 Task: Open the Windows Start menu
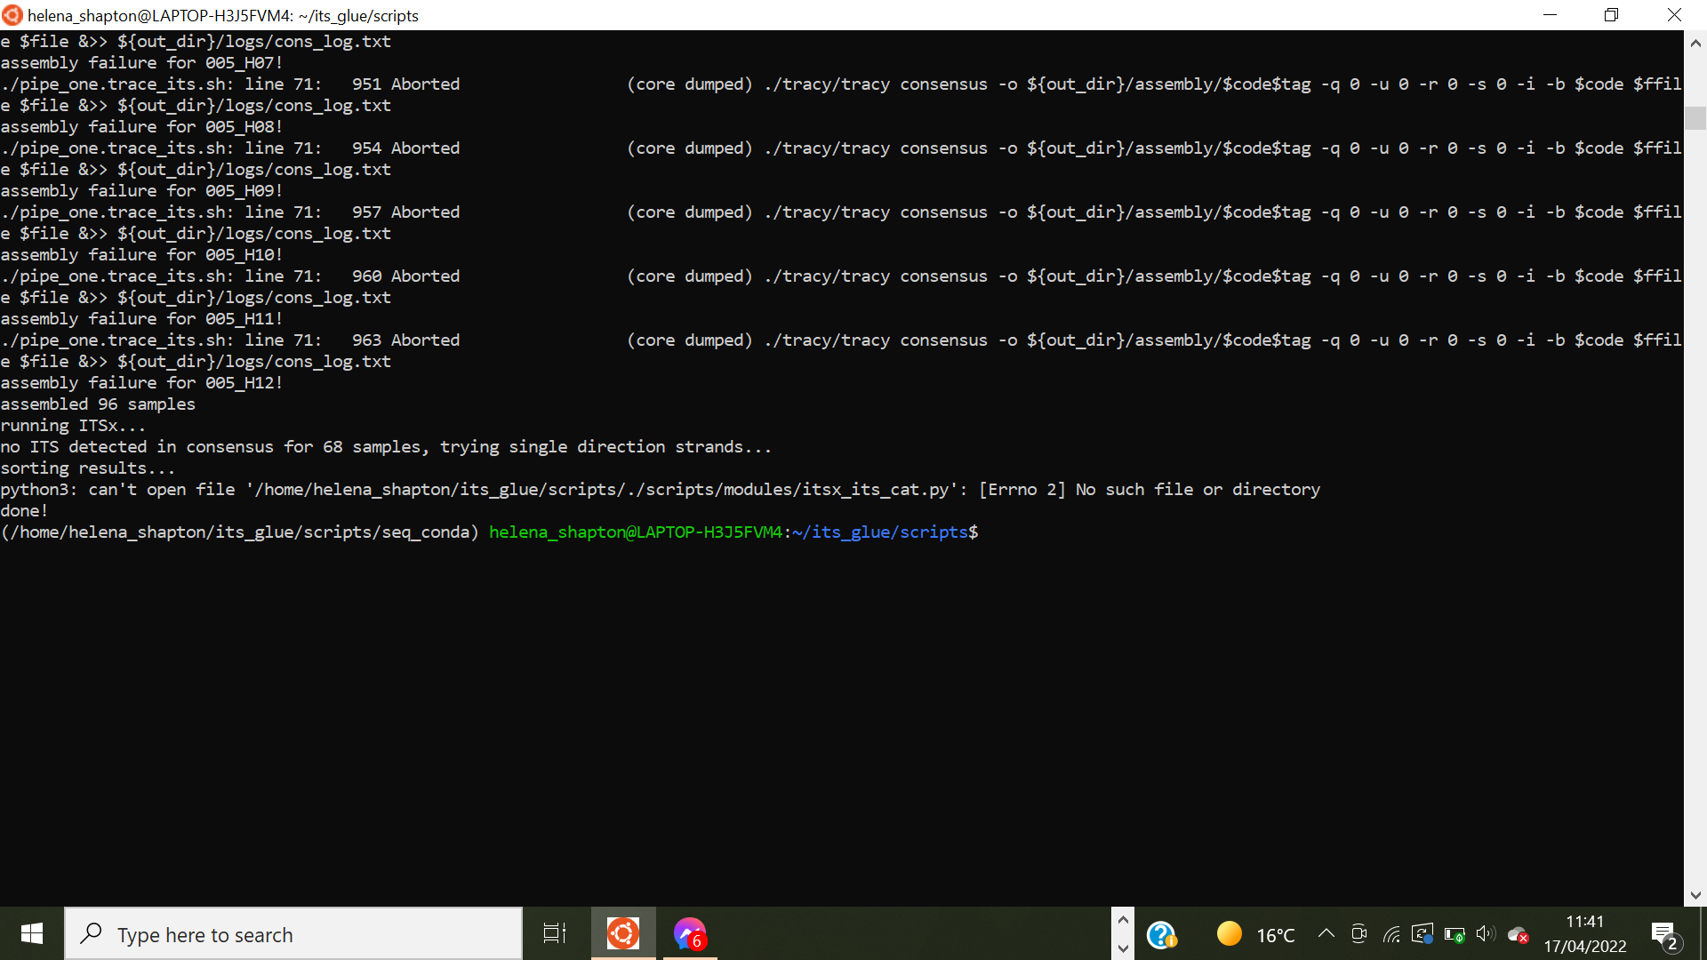[30, 933]
